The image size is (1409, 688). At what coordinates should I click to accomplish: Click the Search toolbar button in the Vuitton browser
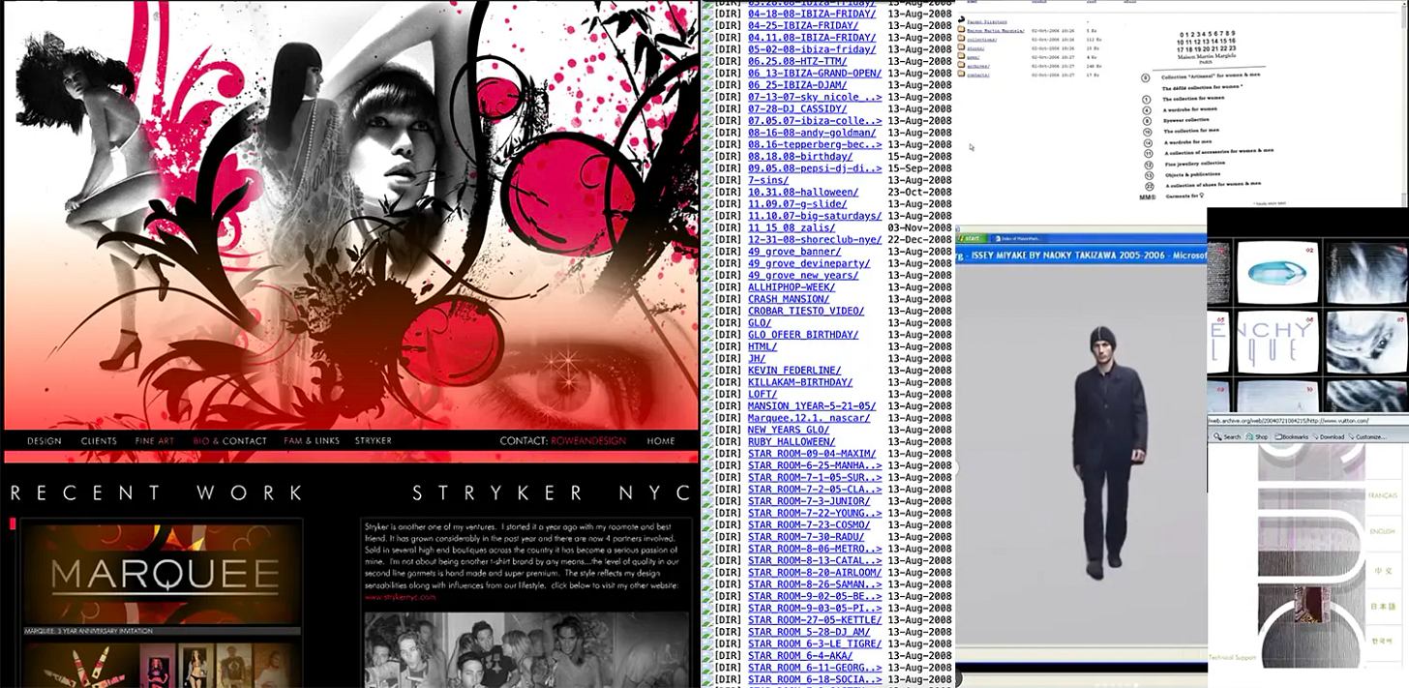[x=1226, y=437]
